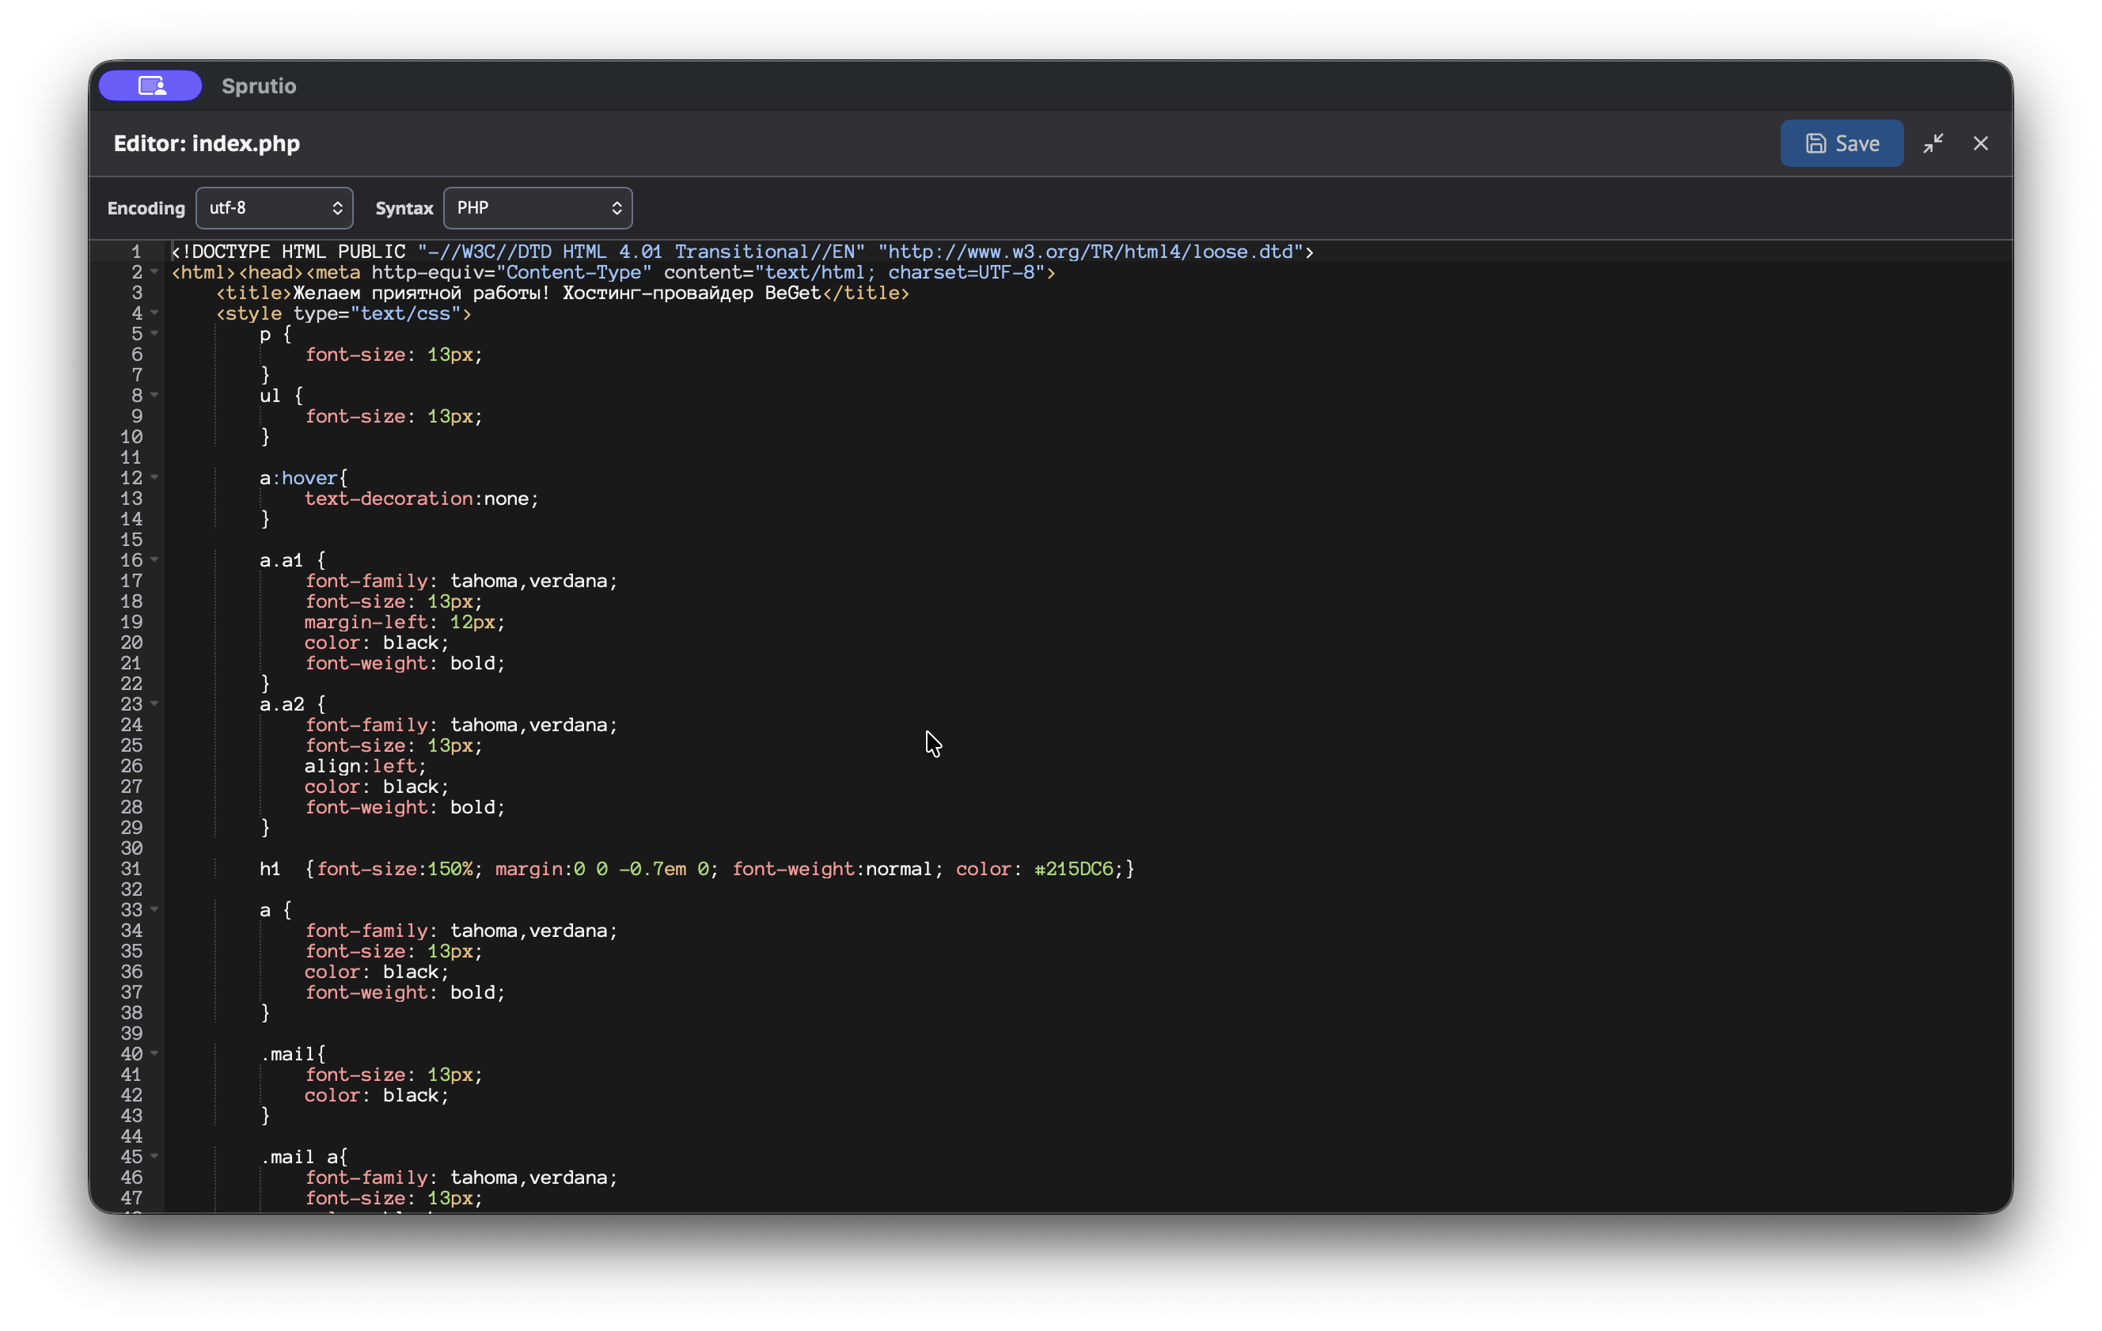The height and width of the screenshot is (1331, 2102).
Task: Click the 'h1' selector on line 31
Action: coord(270,868)
